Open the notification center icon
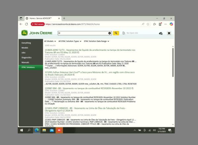 tap(170, 130)
